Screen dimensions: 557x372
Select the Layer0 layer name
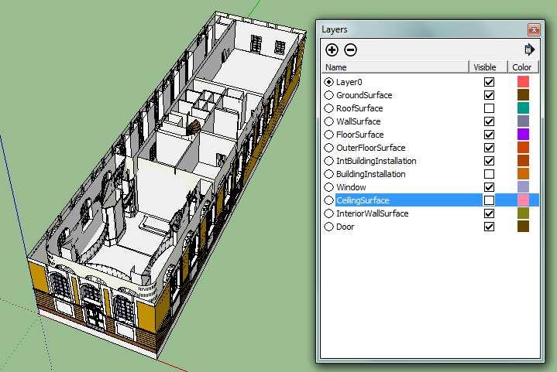tap(349, 82)
